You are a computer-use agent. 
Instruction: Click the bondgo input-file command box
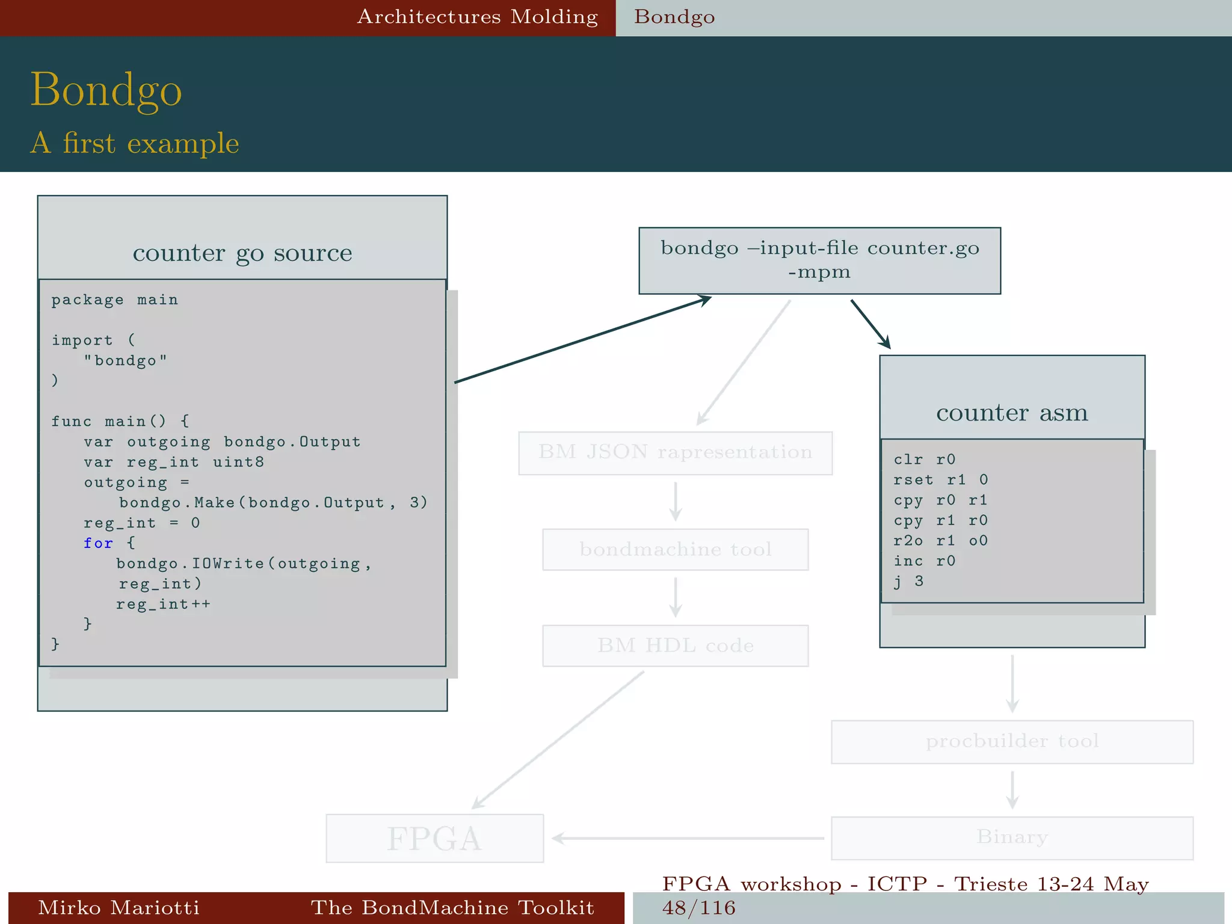[819, 260]
